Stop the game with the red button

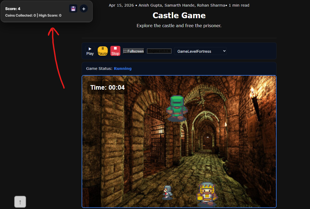pos(115,51)
